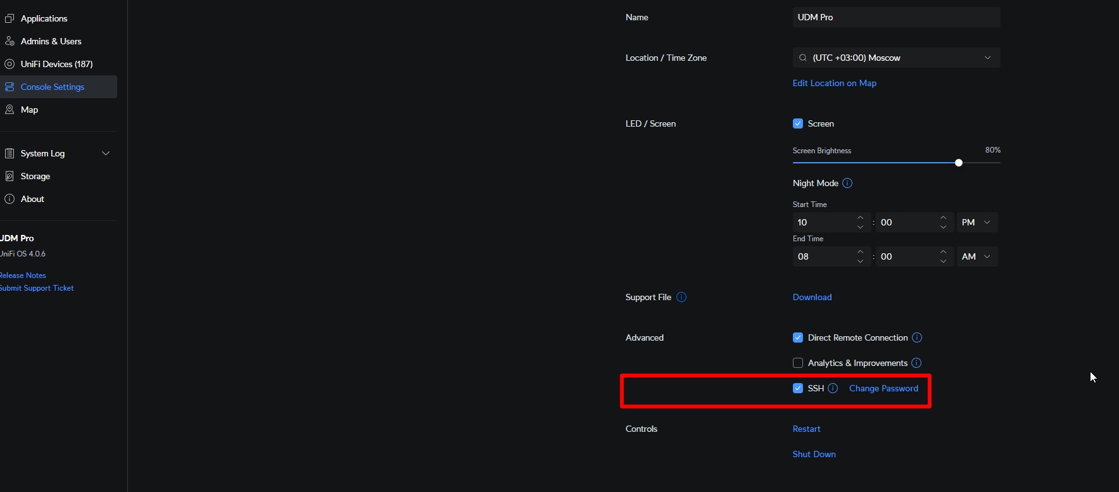The image size is (1119, 492).
Task: Click the Start Time minutes field
Action: point(914,222)
